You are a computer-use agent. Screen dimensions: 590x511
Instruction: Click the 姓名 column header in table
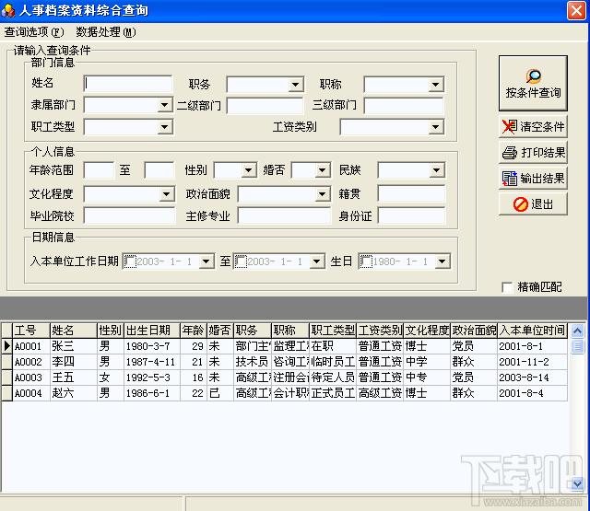[x=74, y=331]
